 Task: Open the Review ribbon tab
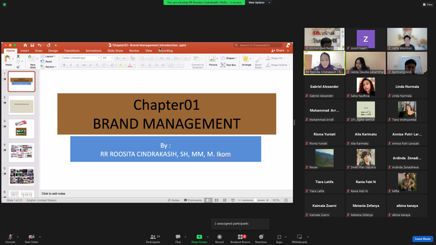pyautogui.click(x=134, y=51)
